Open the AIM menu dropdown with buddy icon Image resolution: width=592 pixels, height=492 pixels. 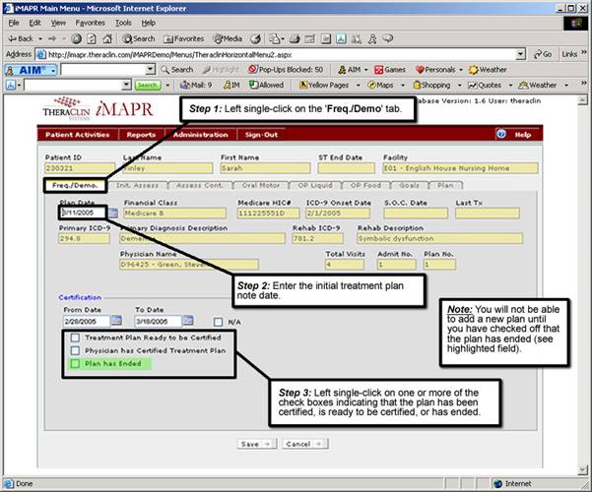353,70
